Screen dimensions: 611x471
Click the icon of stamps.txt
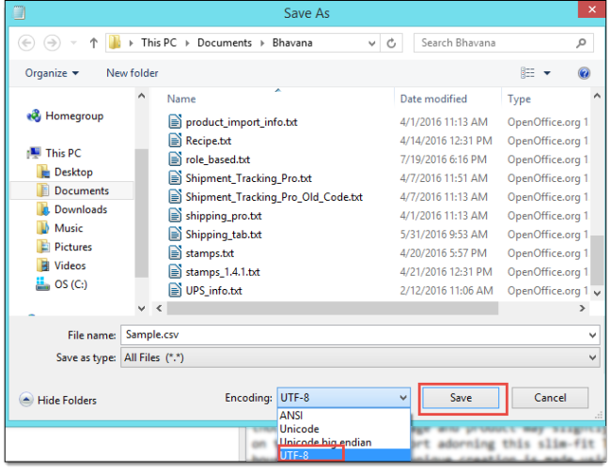[175, 252]
